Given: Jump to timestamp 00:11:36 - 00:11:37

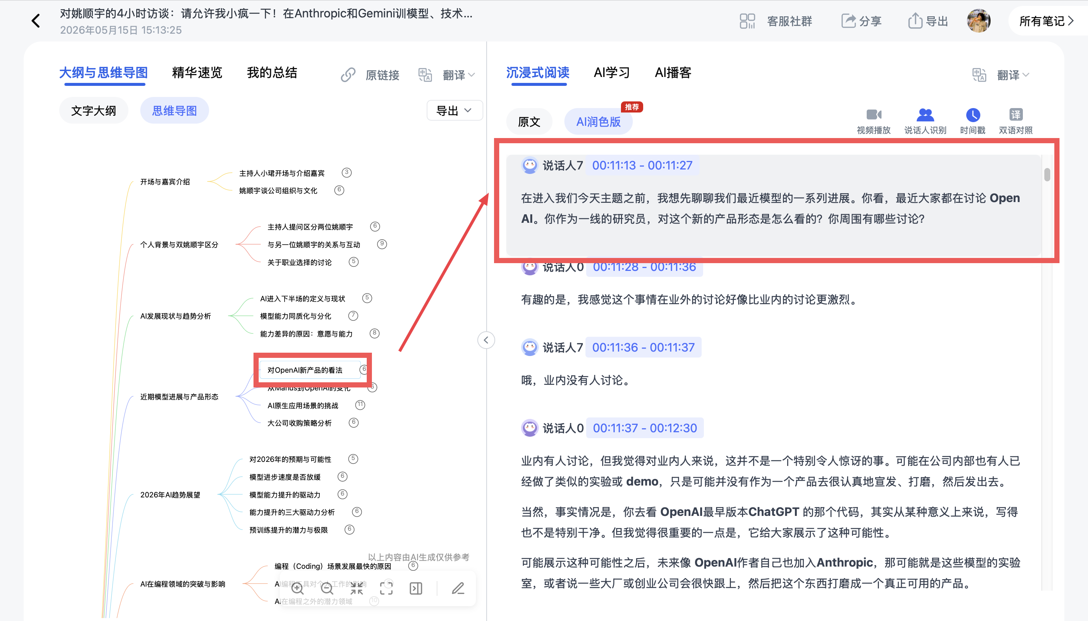Looking at the screenshot, I should [643, 347].
